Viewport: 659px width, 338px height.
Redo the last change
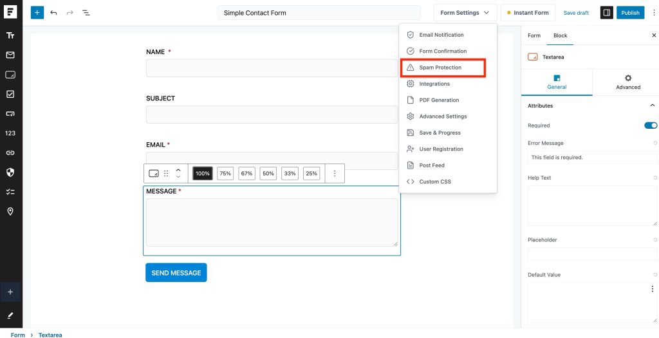click(x=70, y=13)
